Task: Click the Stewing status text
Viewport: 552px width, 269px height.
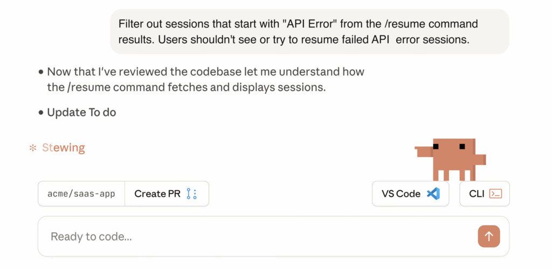Action: click(63, 148)
